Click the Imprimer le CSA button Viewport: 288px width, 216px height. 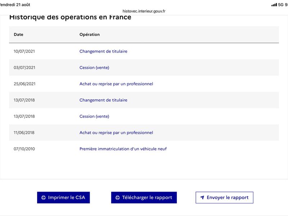point(63,197)
